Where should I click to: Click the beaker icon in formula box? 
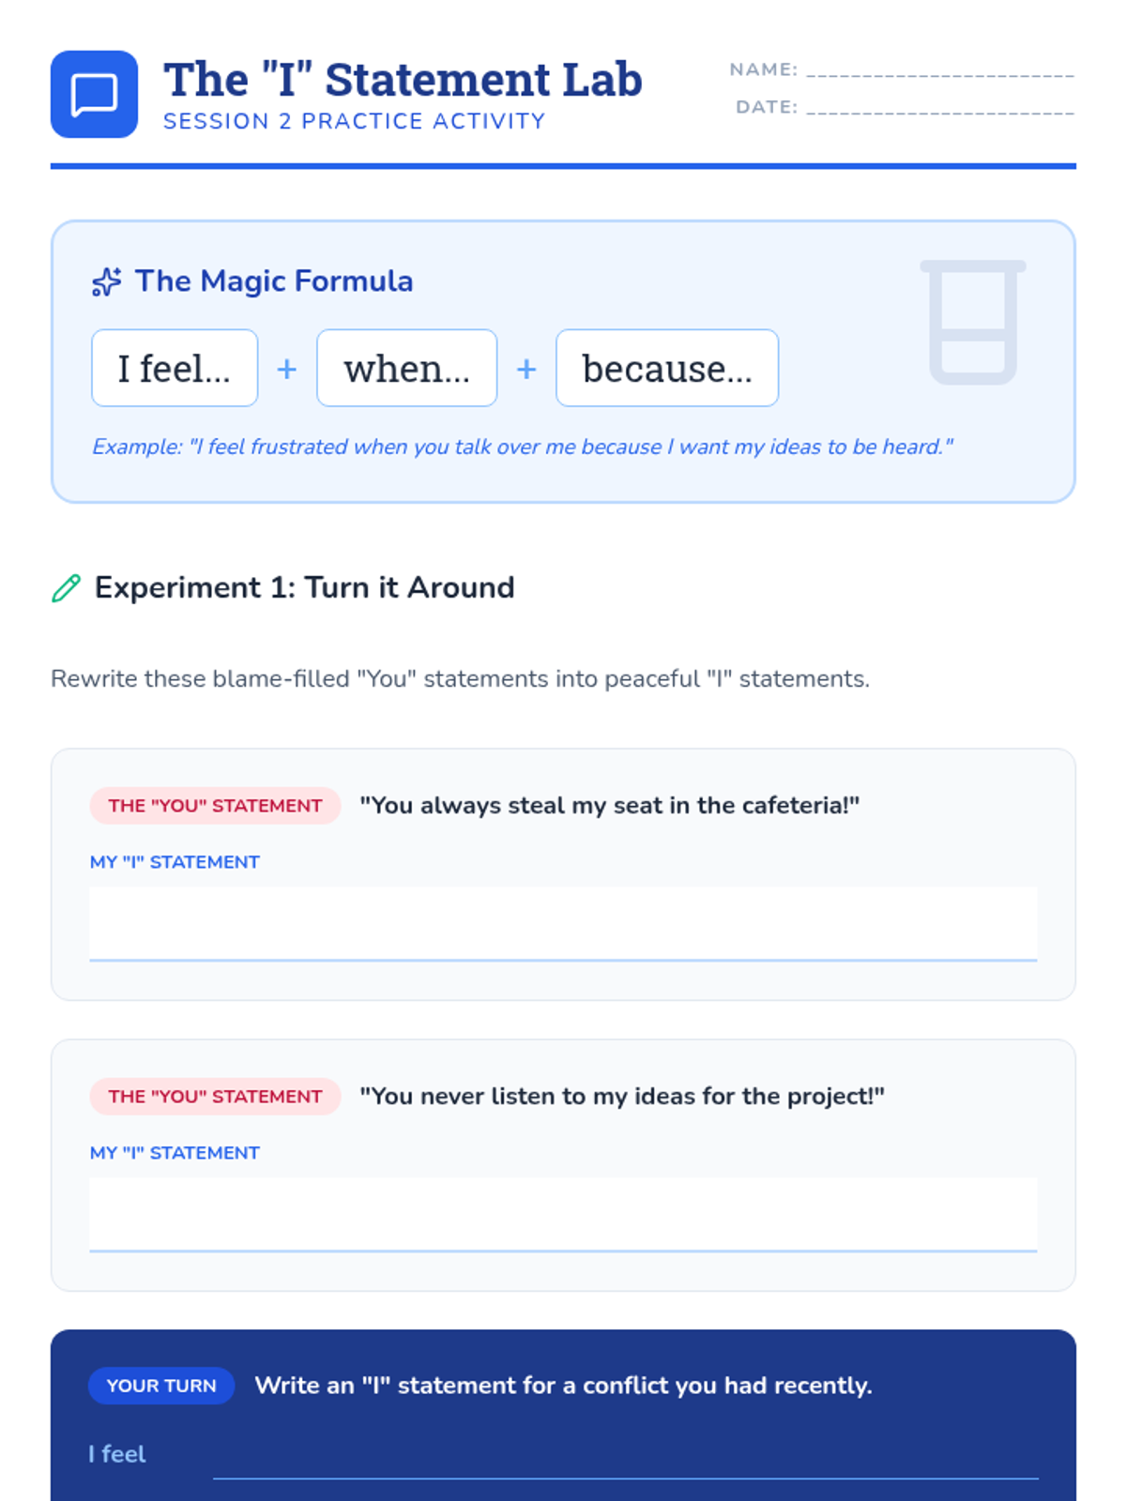click(x=973, y=323)
